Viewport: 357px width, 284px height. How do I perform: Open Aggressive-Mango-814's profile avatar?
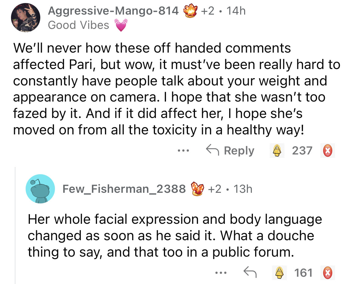click(26, 19)
